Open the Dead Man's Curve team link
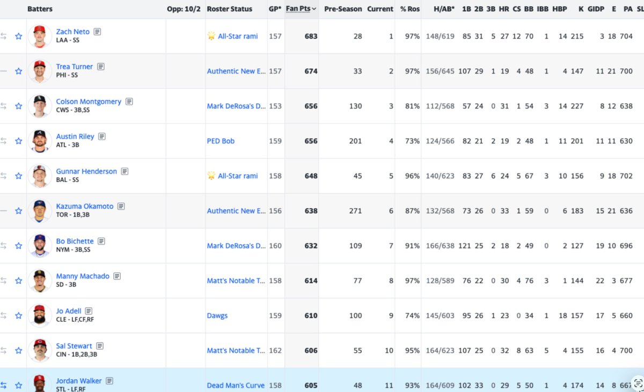The width and height of the screenshot is (644, 392). pyautogui.click(x=236, y=386)
